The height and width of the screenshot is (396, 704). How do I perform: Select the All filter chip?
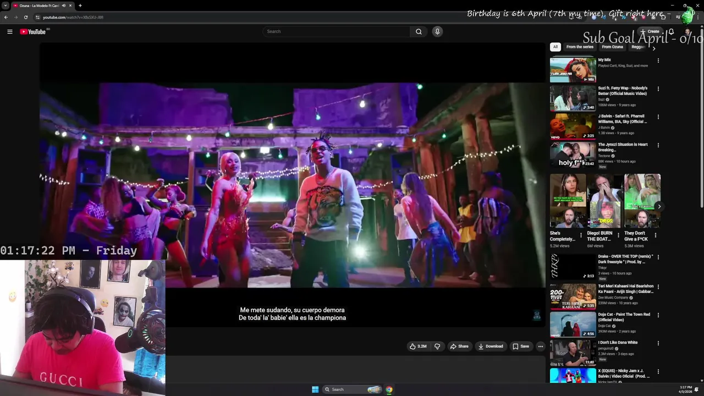pyautogui.click(x=555, y=47)
